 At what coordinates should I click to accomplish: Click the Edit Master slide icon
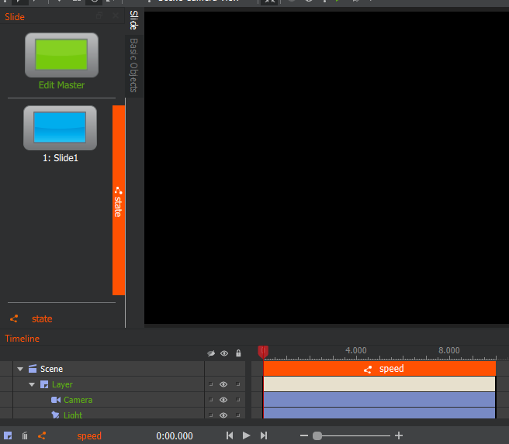pyautogui.click(x=61, y=55)
